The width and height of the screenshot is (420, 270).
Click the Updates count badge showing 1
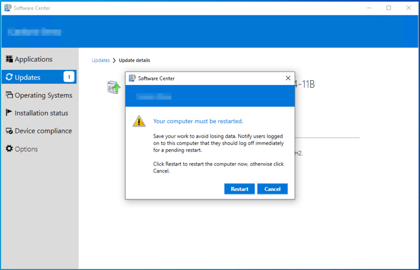[x=69, y=77]
